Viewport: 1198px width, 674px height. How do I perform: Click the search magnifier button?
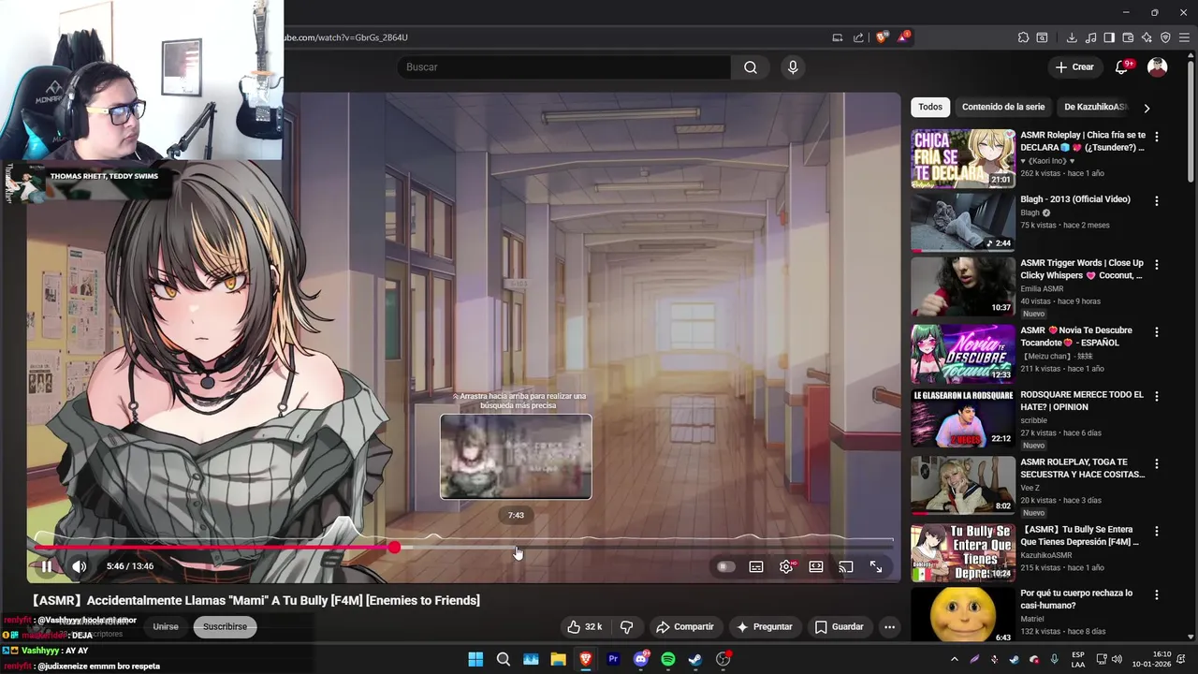pyautogui.click(x=751, y=67)
